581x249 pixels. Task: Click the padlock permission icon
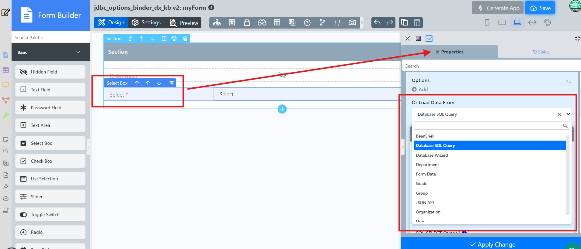click(x=247, y=22)
